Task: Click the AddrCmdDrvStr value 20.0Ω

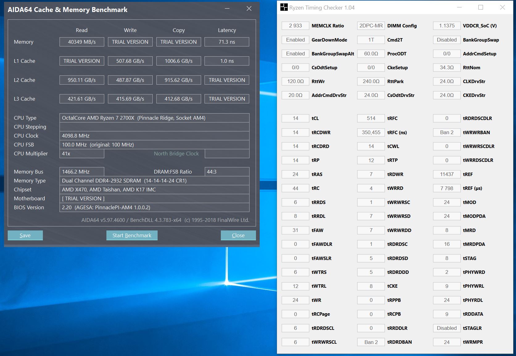Action: click(x=295, y=95)
